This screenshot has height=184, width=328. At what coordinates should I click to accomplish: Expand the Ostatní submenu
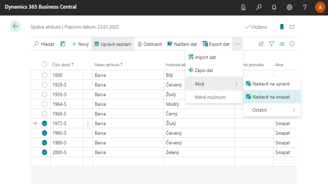[x=272, y=110]
